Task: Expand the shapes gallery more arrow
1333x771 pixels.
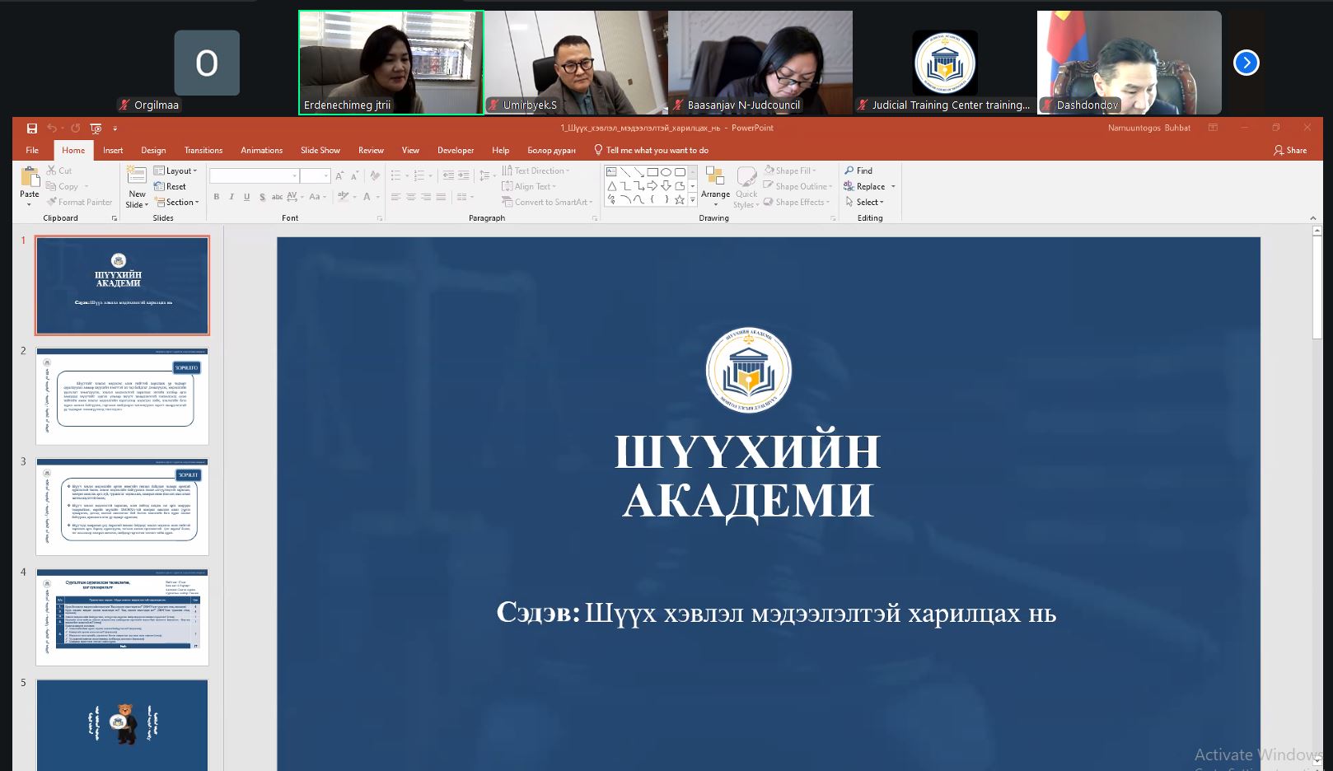Action: pyautogui.click(x=692, y=200)
